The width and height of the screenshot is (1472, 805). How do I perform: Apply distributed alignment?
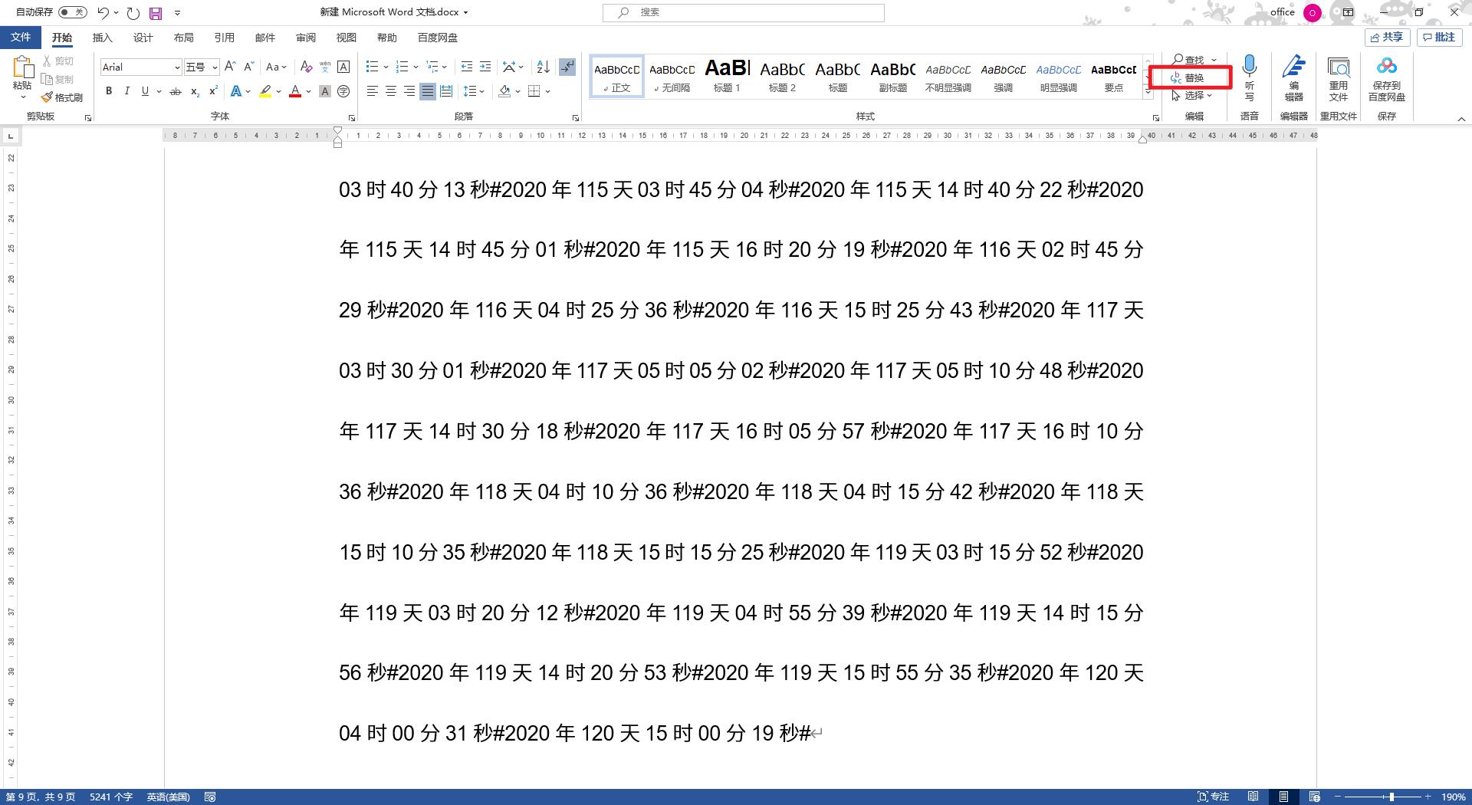pyautogui.click(x=446, y=91)
